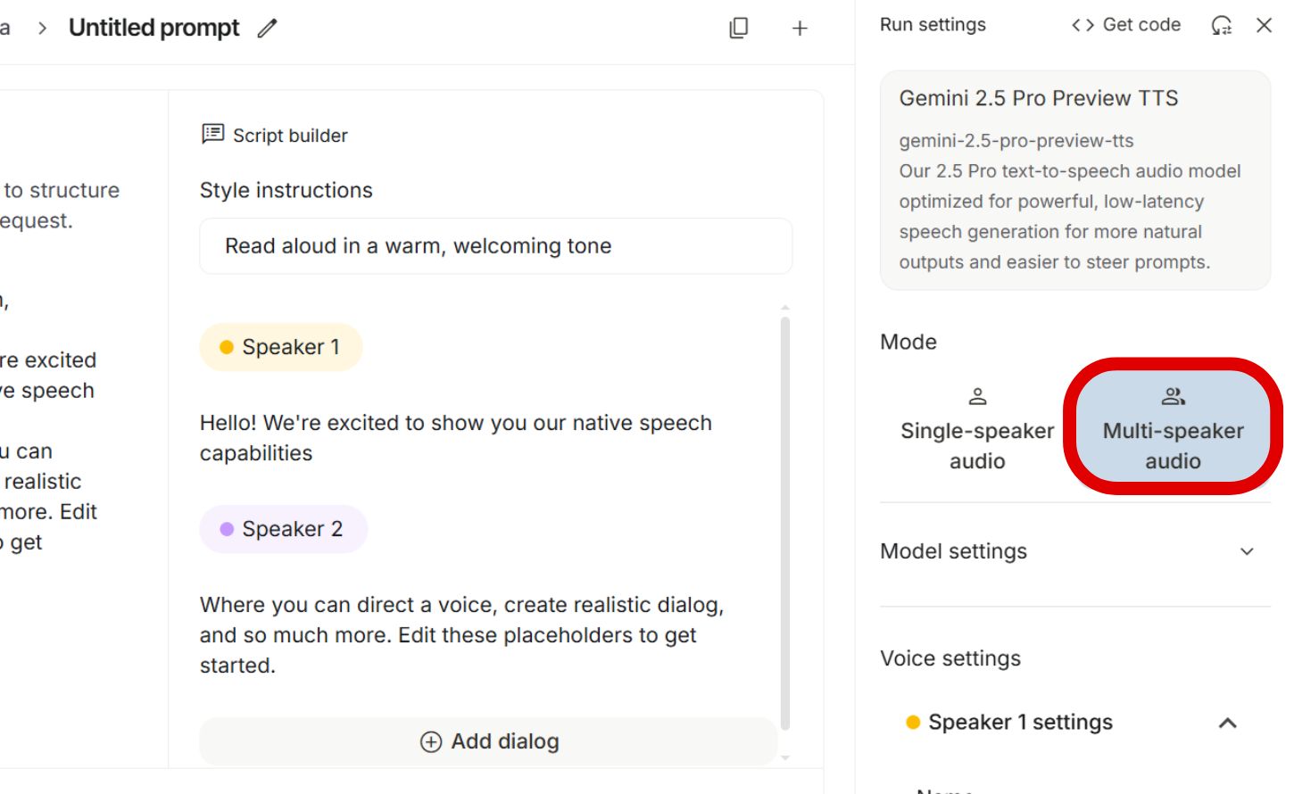Click the Single-speaker audio person icon

(977, 396)
